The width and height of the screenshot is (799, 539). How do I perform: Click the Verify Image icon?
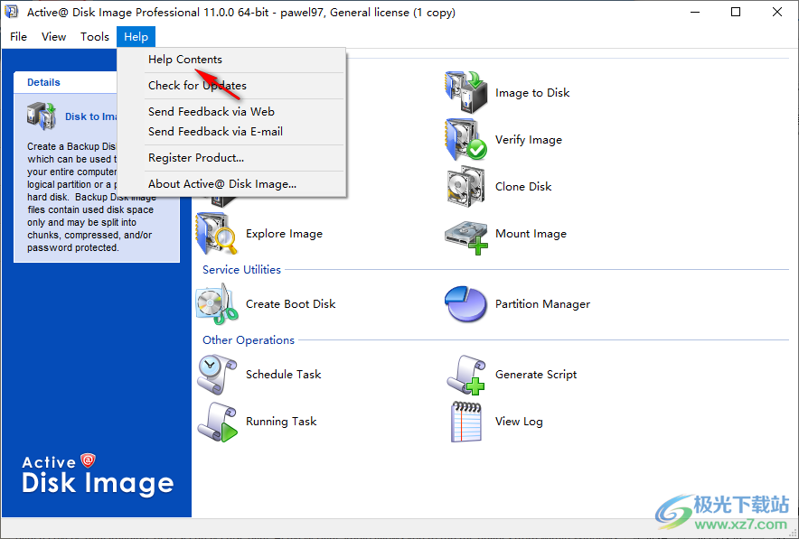[465, 140]
